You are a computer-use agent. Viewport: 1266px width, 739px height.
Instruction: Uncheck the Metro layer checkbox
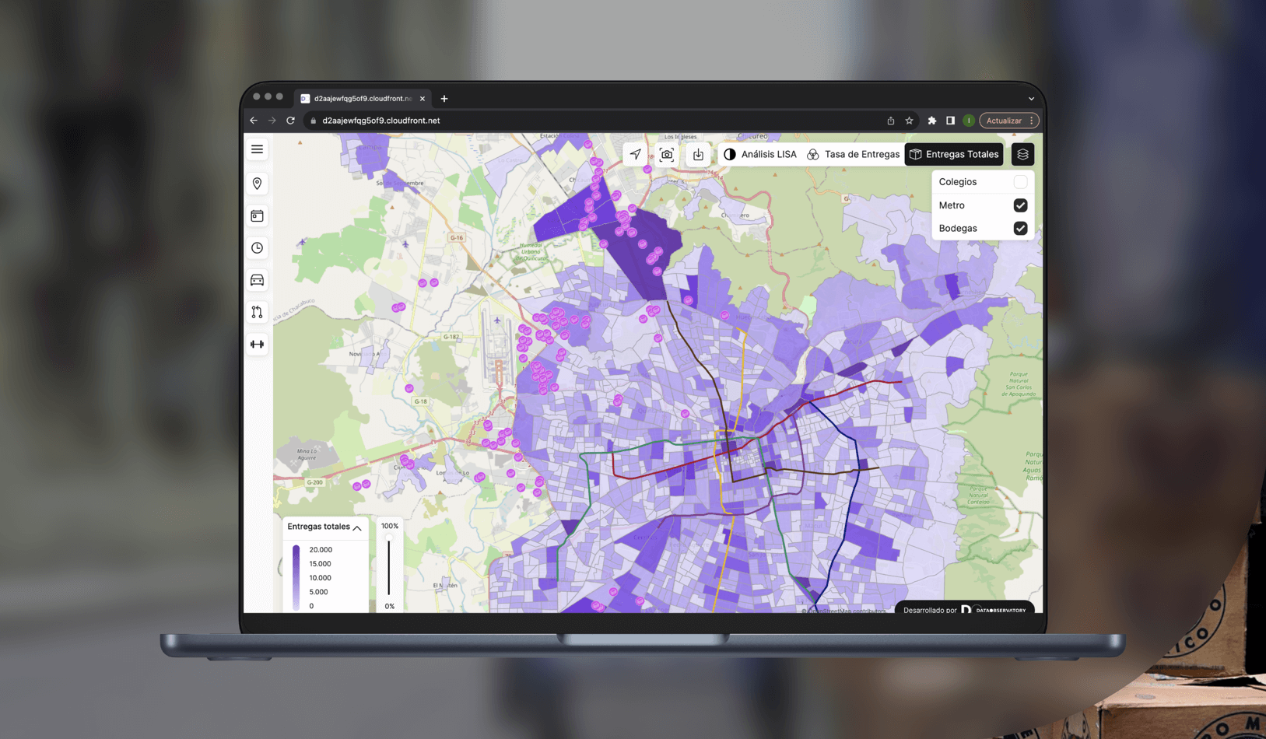coord(1020,205)
